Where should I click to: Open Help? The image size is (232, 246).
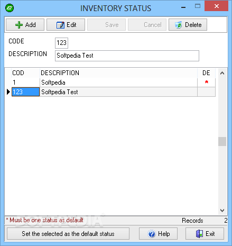pyautogui.click(x=158, y=234)
